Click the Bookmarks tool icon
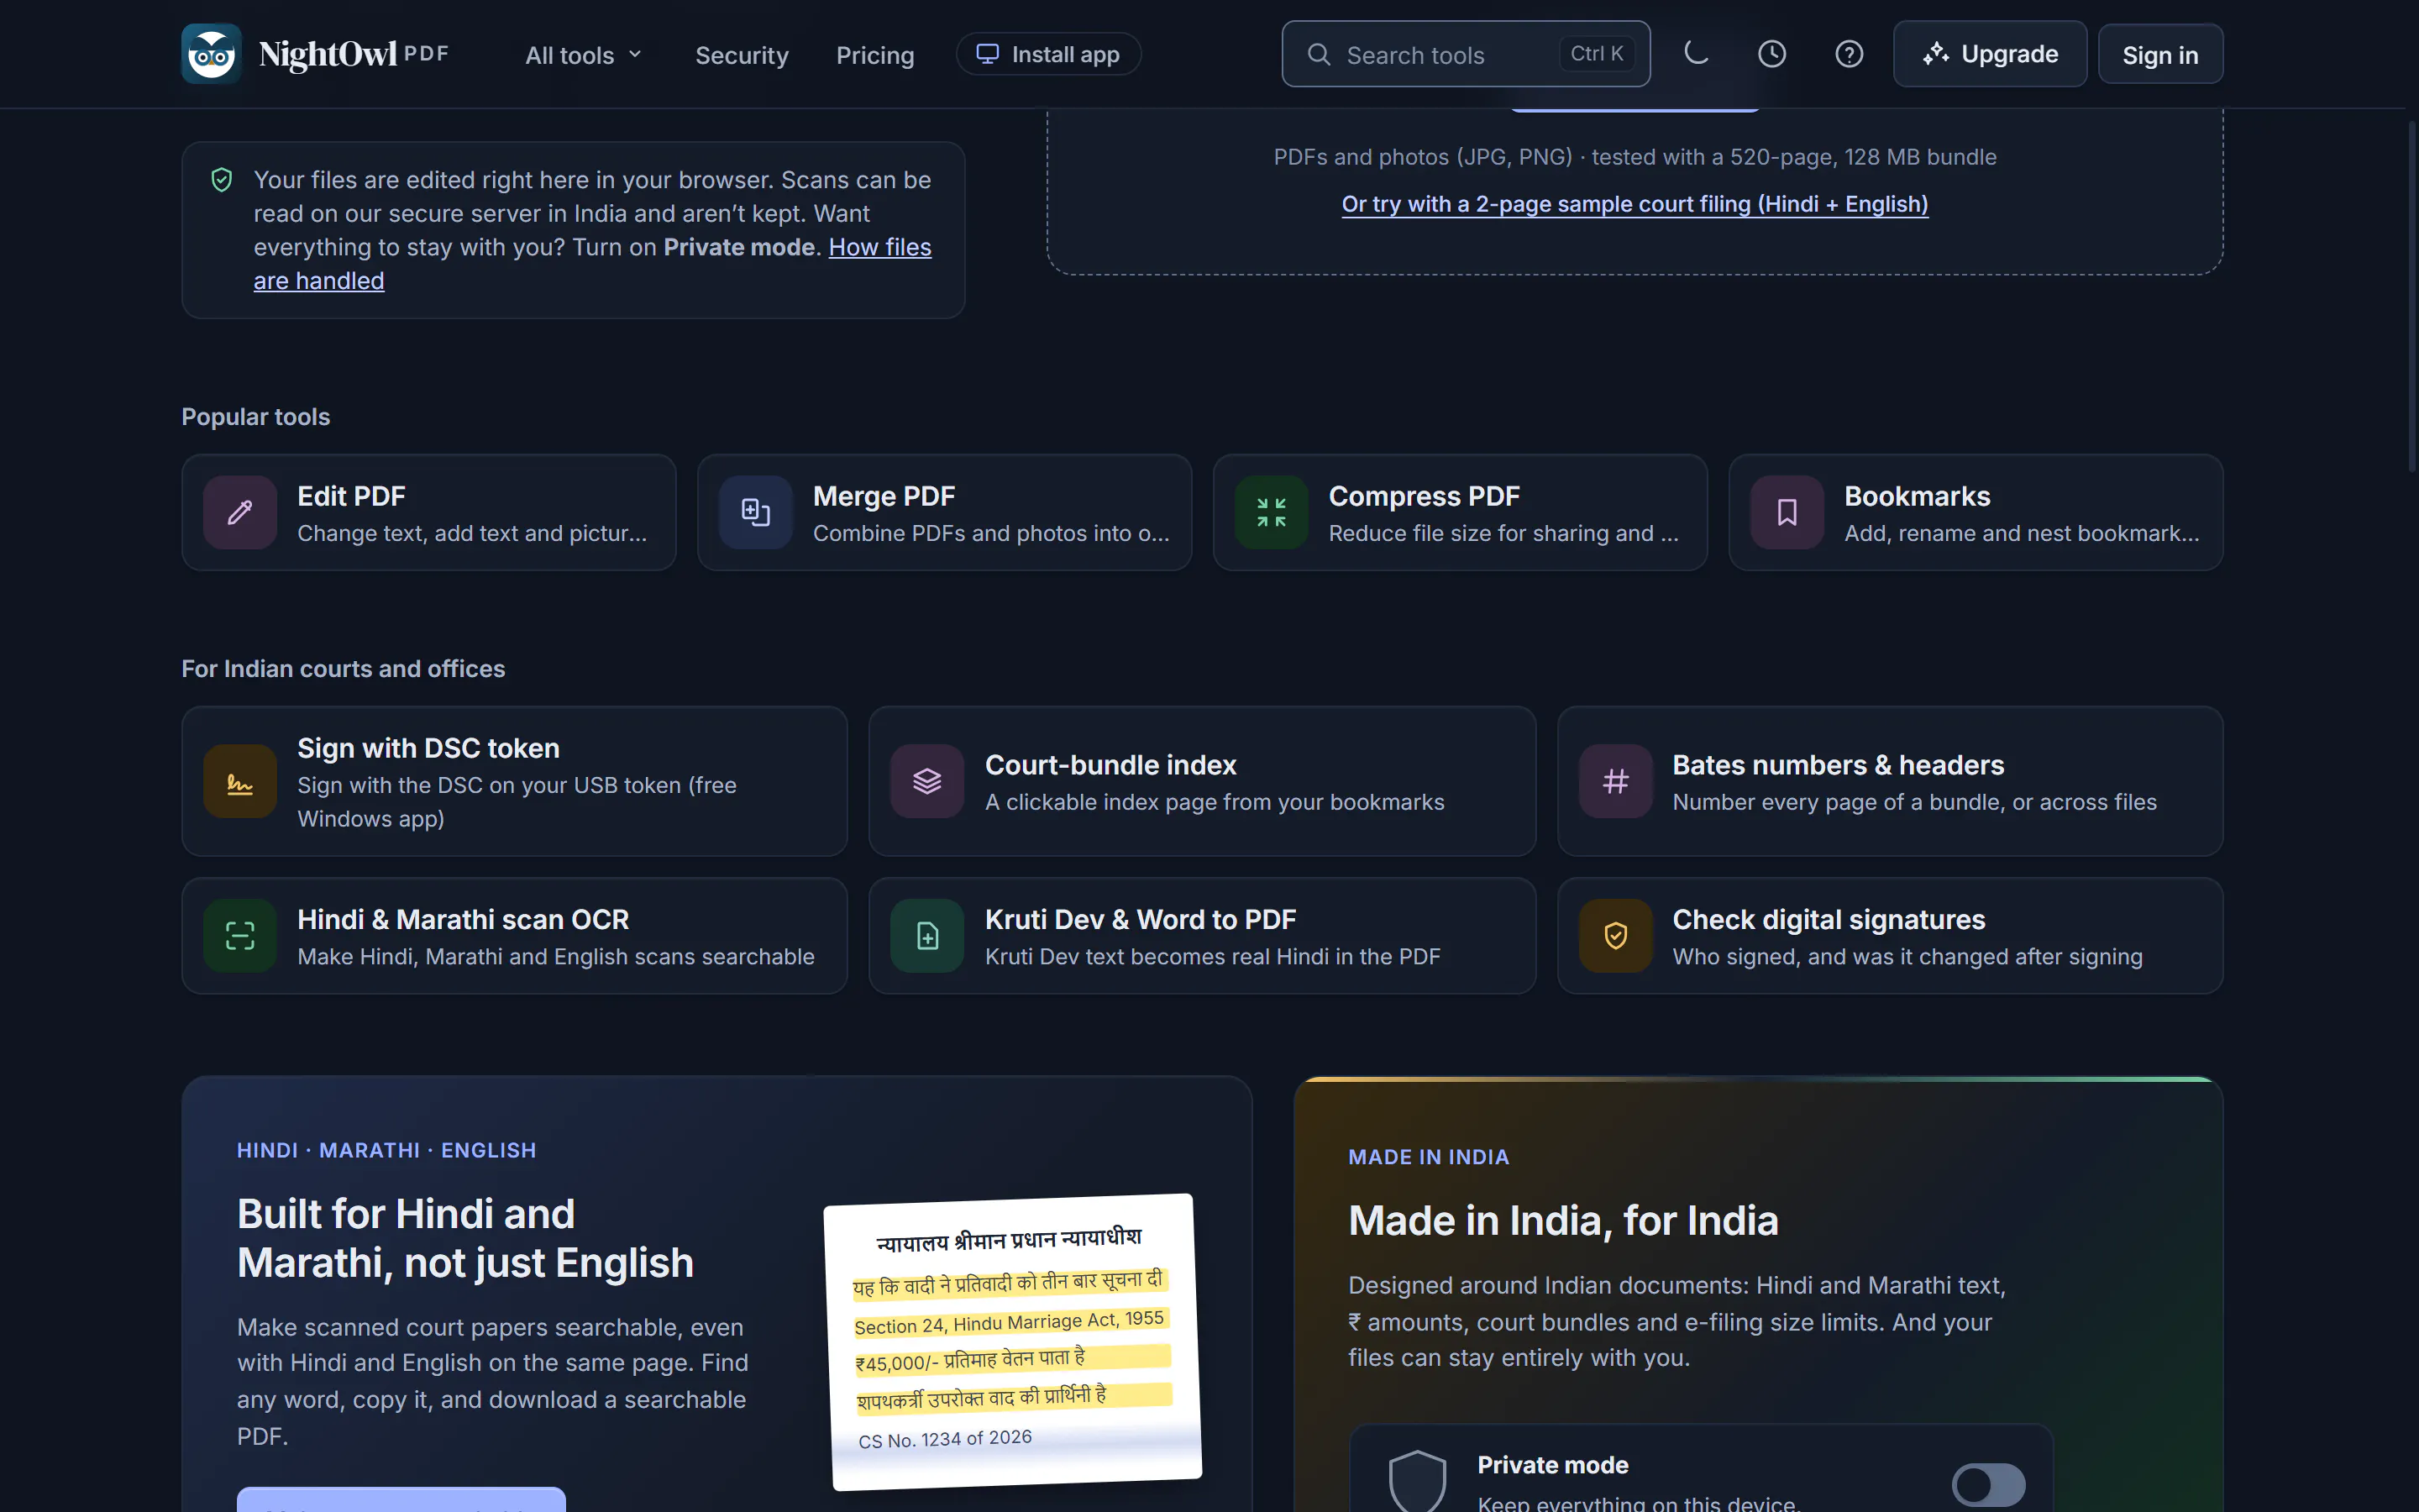Image resolution: width=2419 pixels, height=1512 pixels. (x=1787, y=512)
